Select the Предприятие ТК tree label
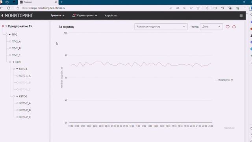This screenshot has width=252, height=142. tap(20, 26)
